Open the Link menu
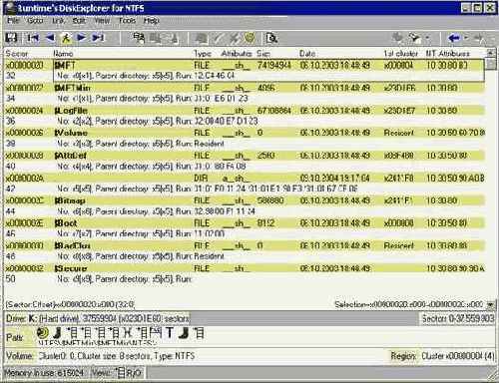Viewport: 499px width, 383px height. pos(58,21)
